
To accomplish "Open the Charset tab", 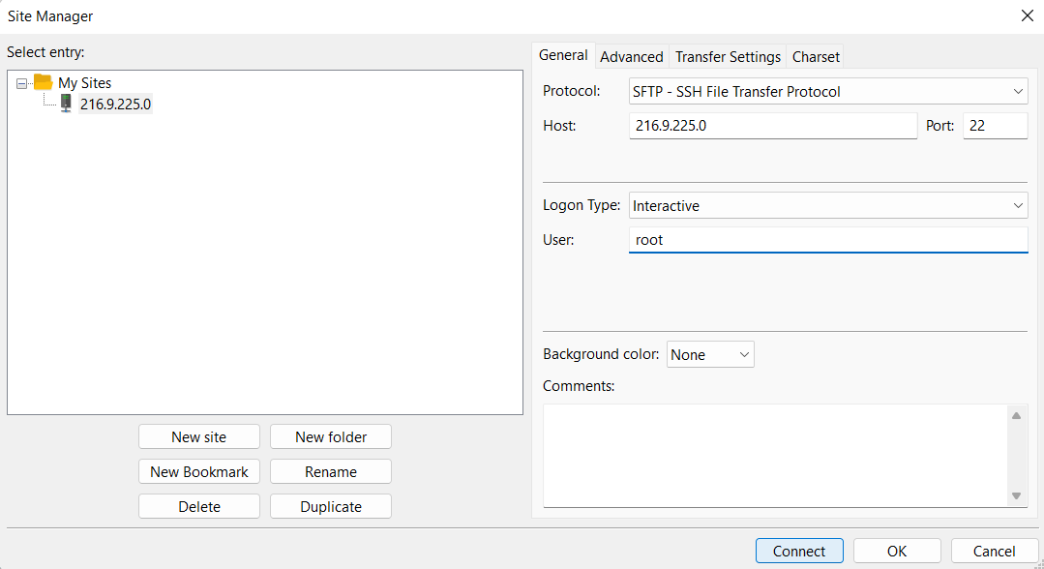I will (x=816, y=57).
